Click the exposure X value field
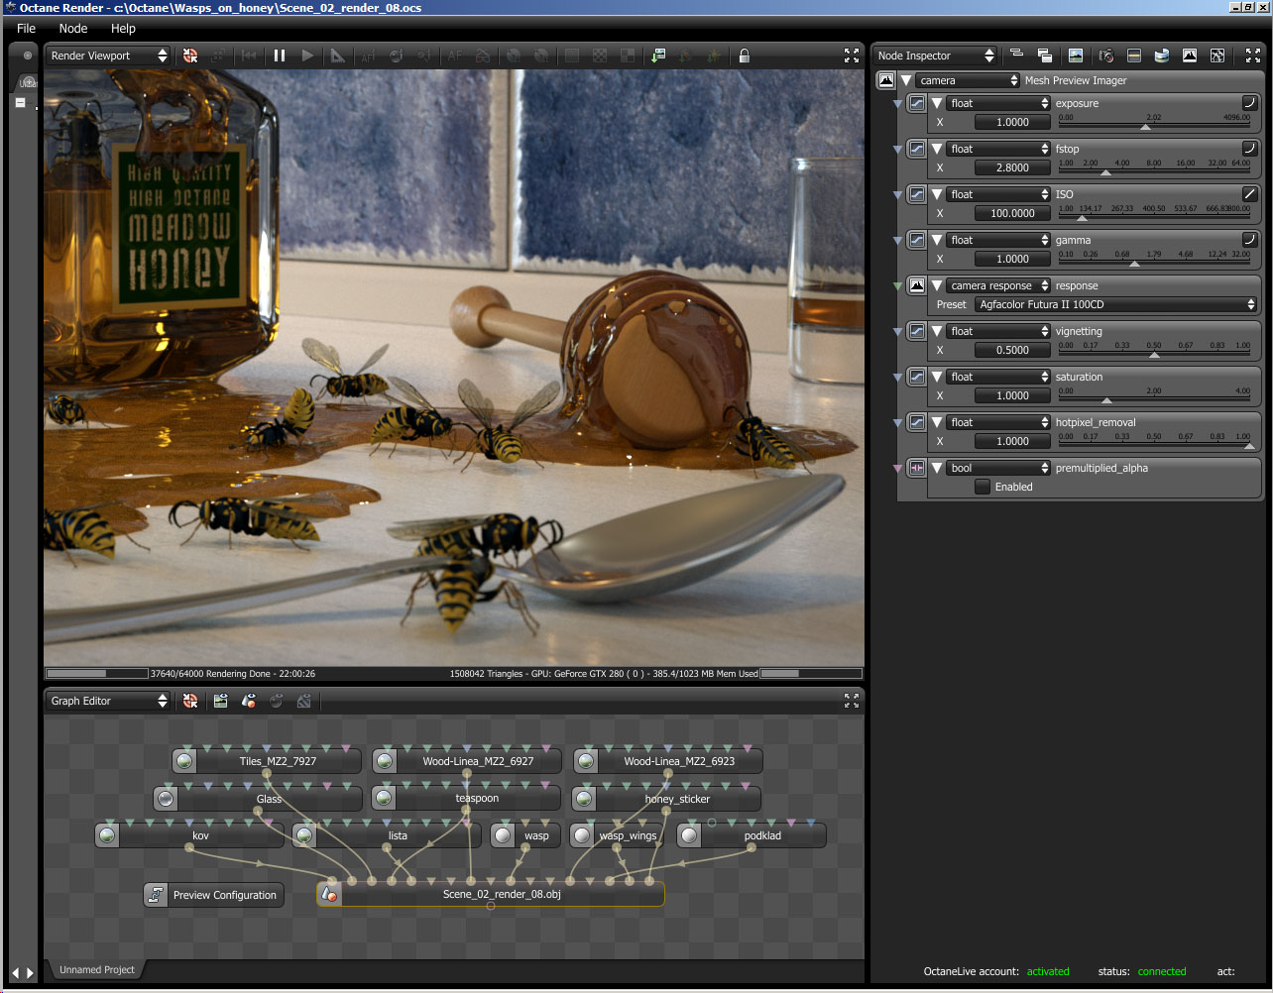The height and width of the screenshot is (993, 1273). (1011, 122)
